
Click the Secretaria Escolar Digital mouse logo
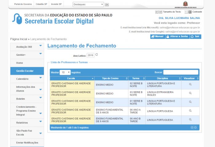(18, 19)
